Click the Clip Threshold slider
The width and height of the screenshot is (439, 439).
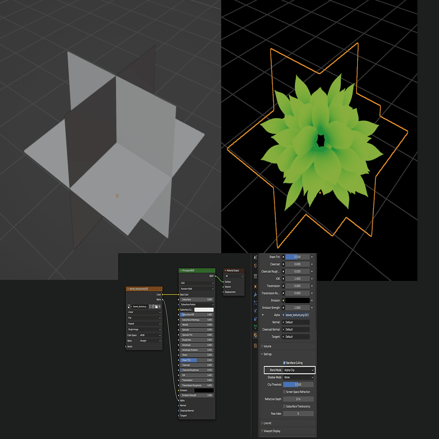[x=299, y=384]
